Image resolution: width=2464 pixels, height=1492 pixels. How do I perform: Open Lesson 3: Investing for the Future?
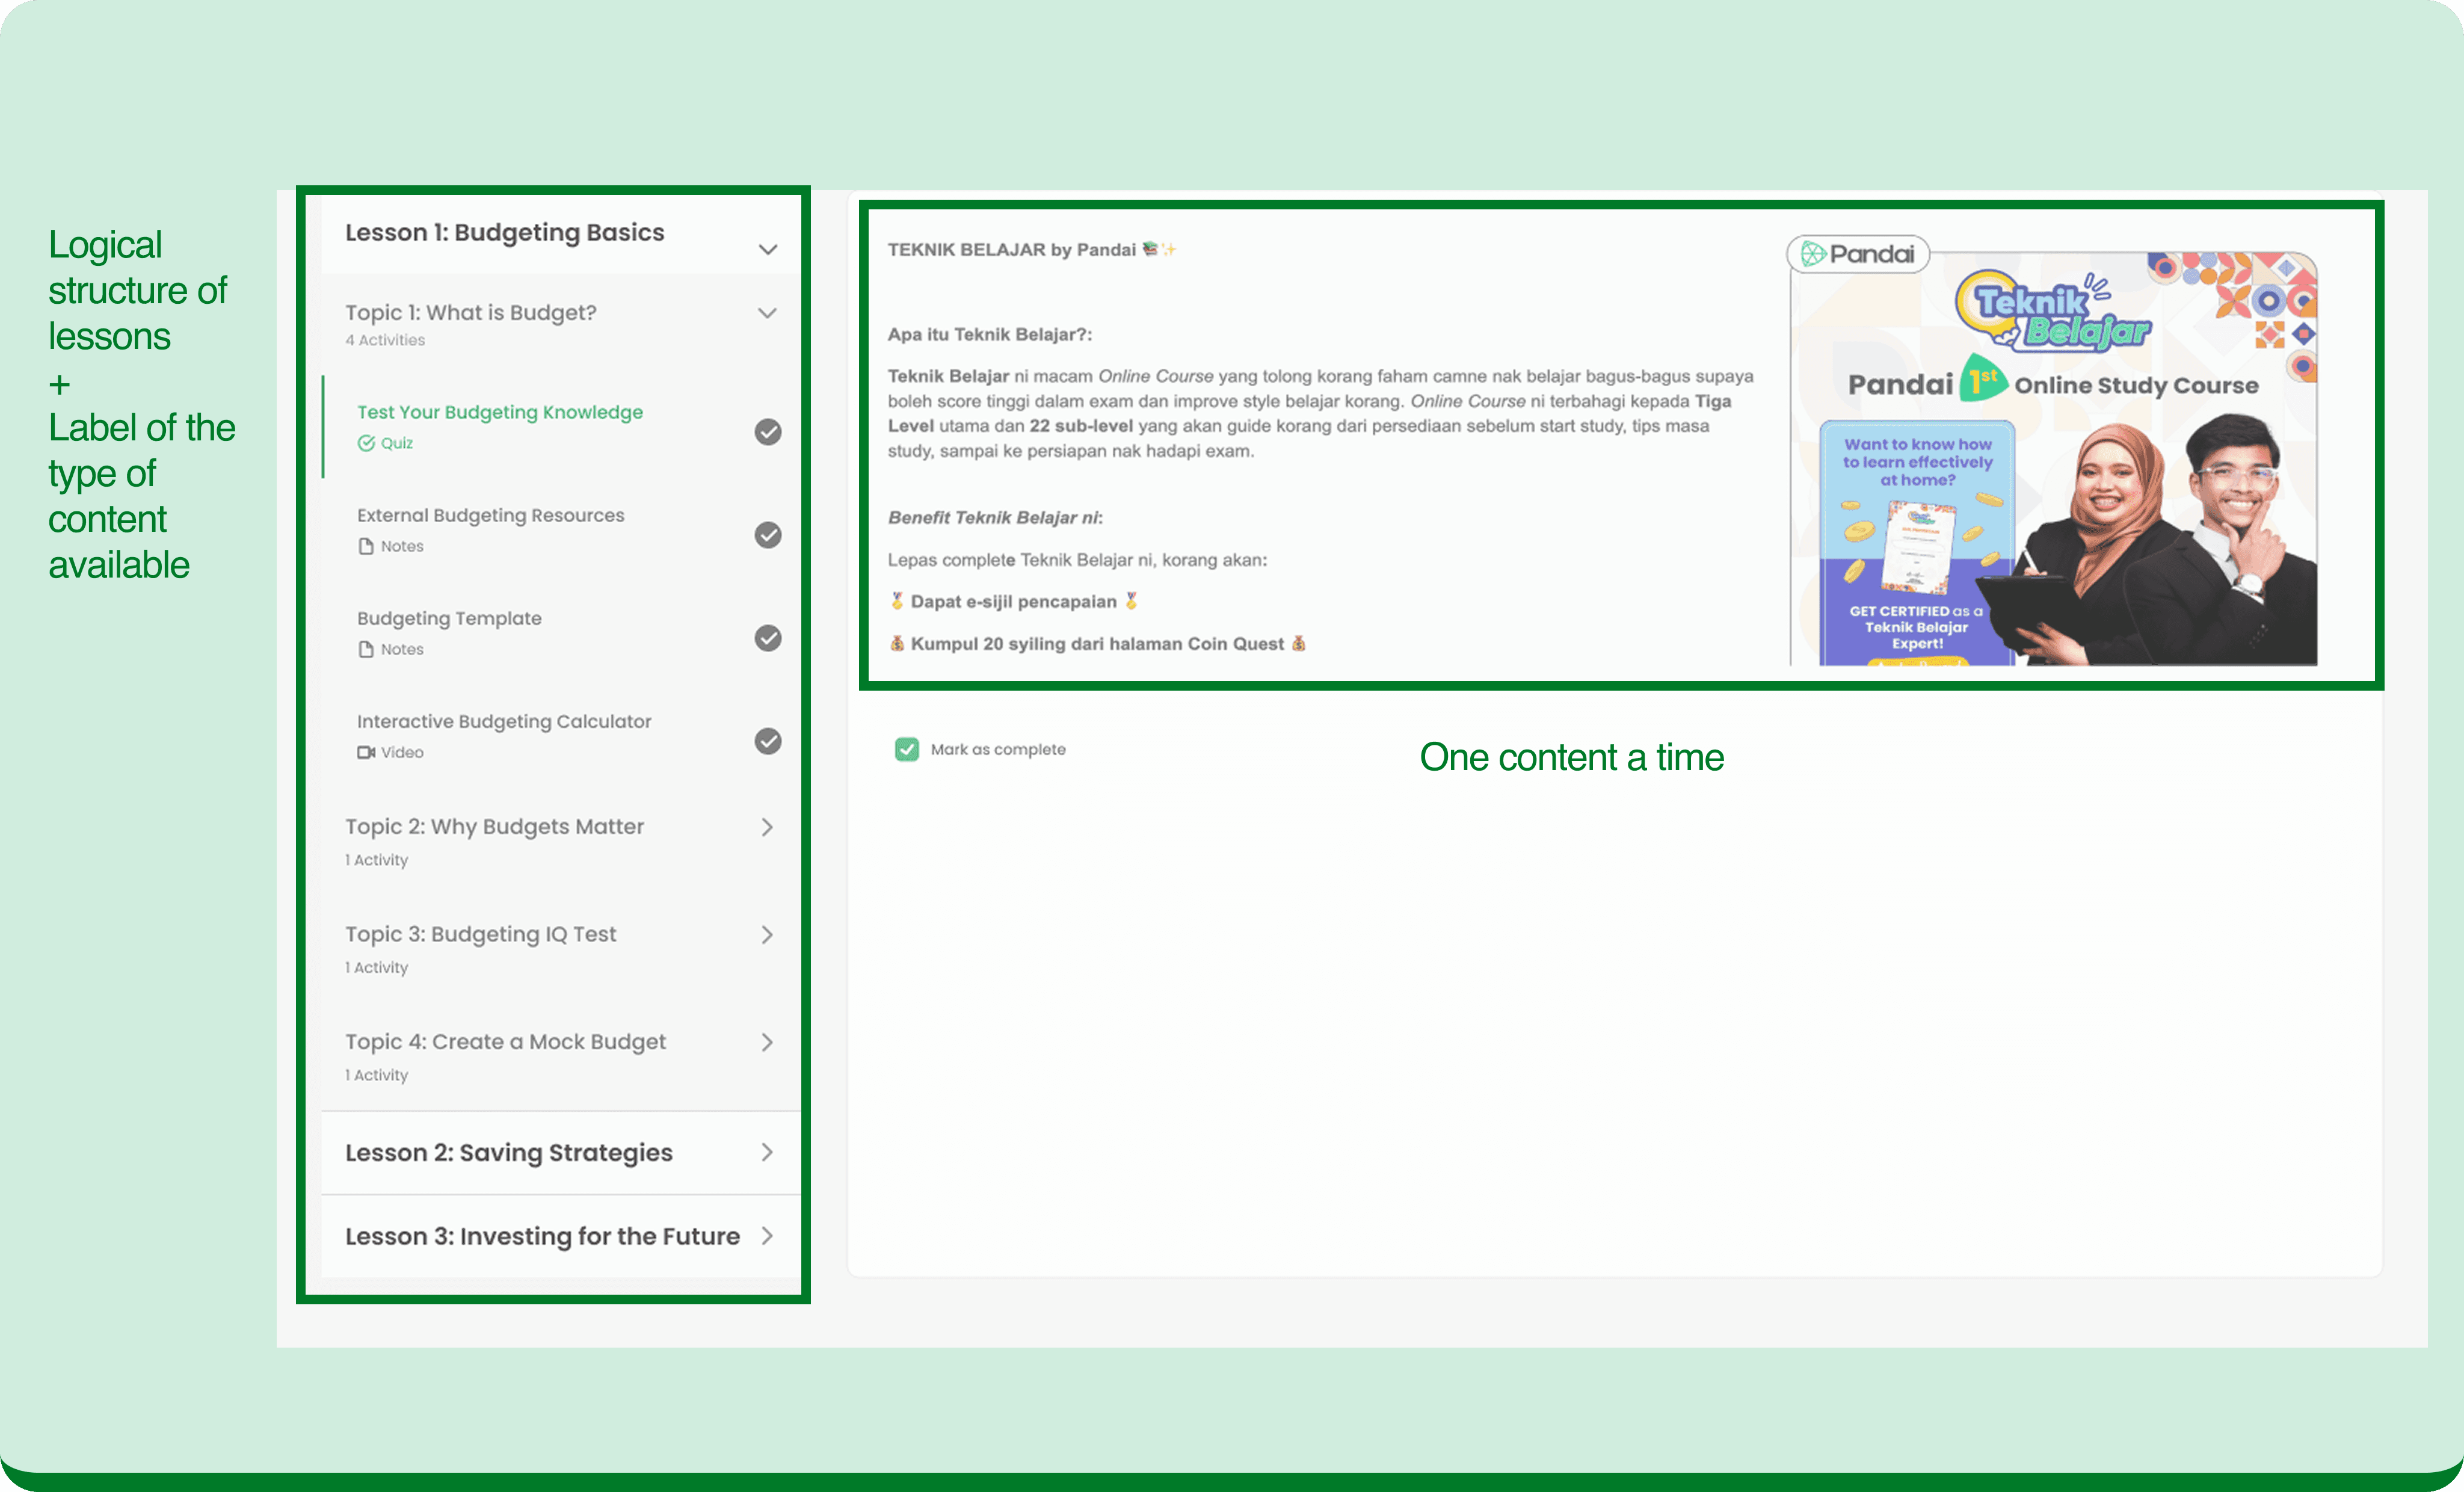point(767,1236)
